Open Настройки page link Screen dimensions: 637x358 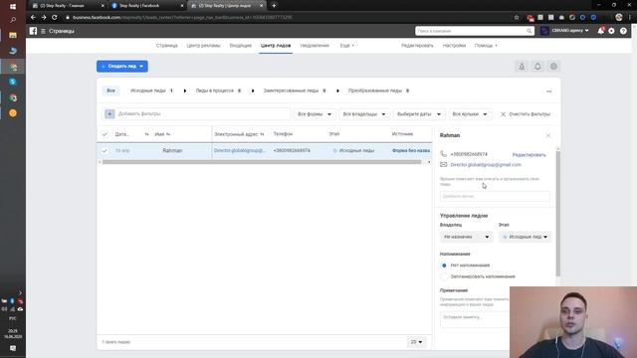tap(454, 46)
